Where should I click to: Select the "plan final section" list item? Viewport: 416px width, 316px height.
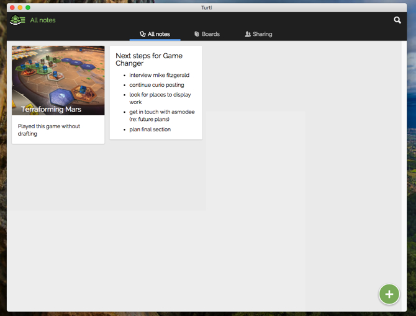(150, 129)
